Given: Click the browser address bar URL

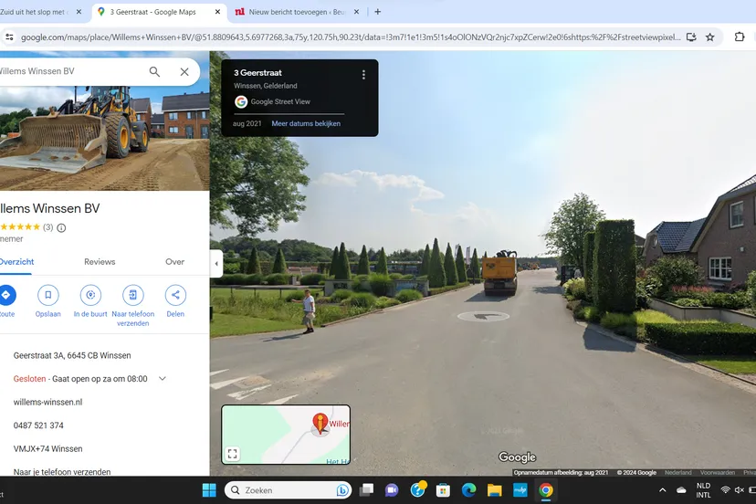Looking at the screenshot, I should (x=351, y=37).
